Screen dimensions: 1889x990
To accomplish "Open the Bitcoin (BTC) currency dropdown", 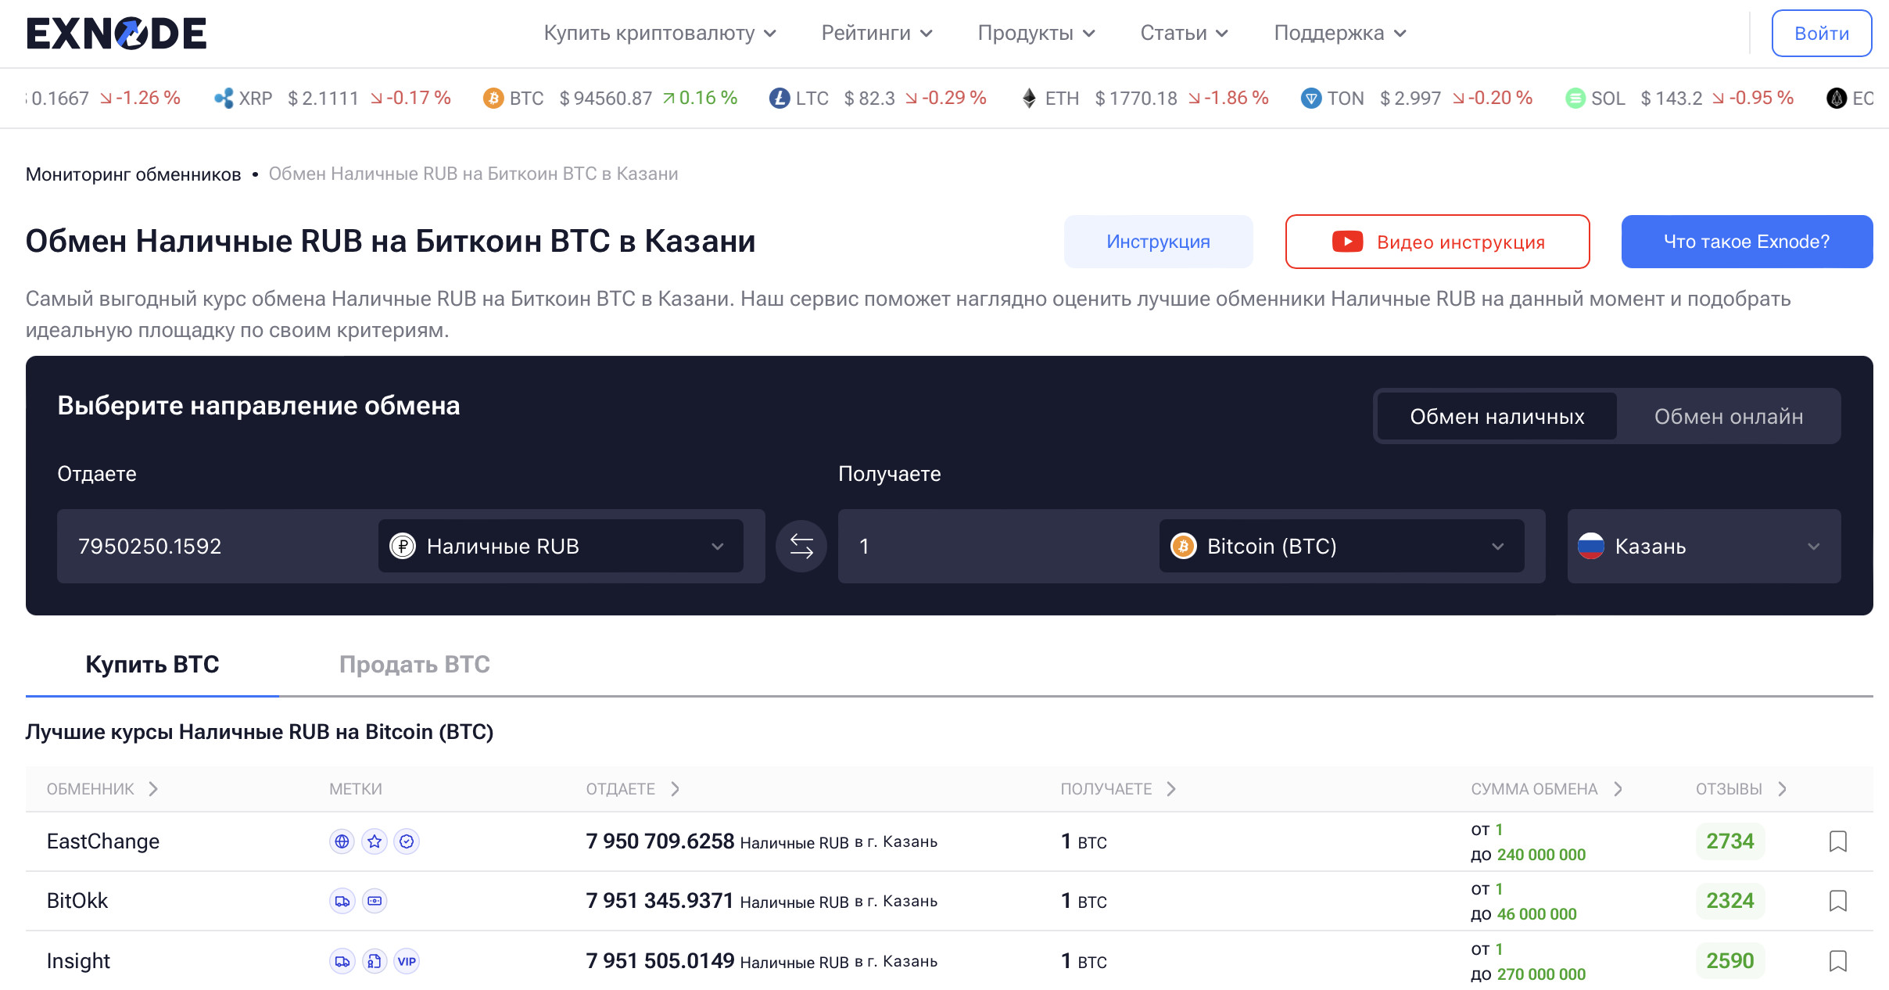I will click(x=1340, y=546).
